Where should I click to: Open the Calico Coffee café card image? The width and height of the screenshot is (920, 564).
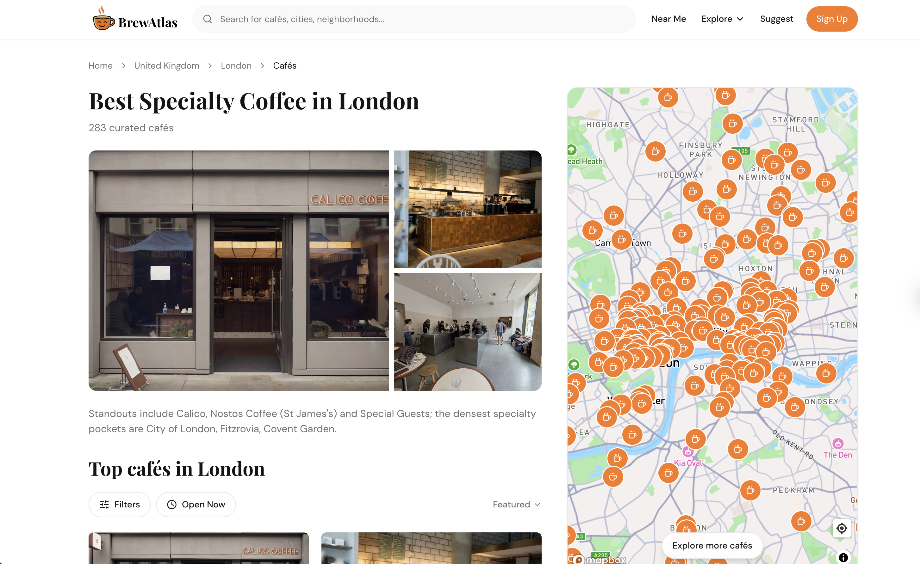199,548
